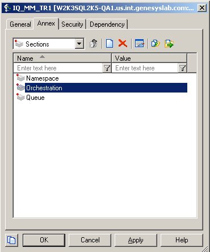The height and width of the screenshot is (252, 210).
Task: Click the copy icon beside the OK button
Action: click(x=11, y=240)
